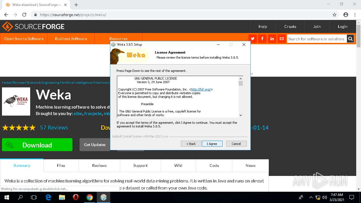
Task: Switch to the Code tab
Action: [x=214, y=166]
